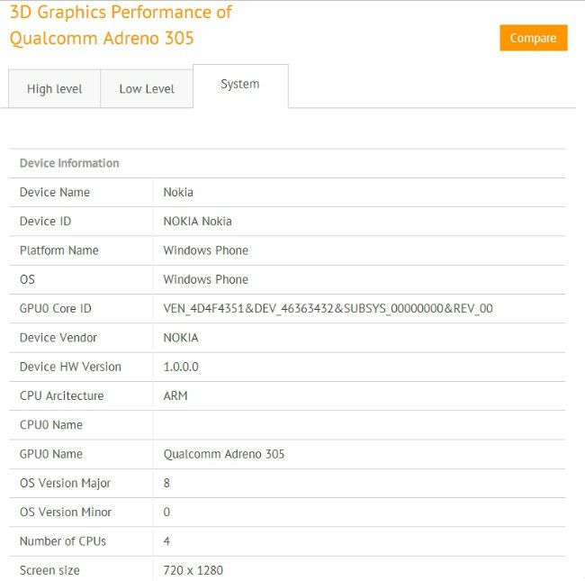Select the System tab

click(240, 86)
